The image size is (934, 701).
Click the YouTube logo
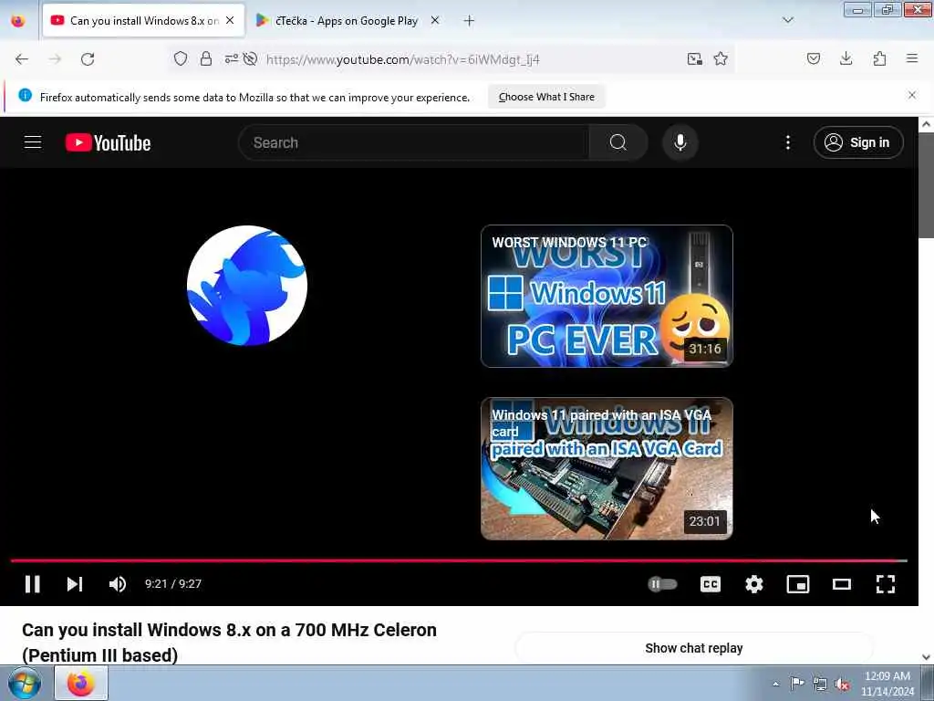click(108, 142)
